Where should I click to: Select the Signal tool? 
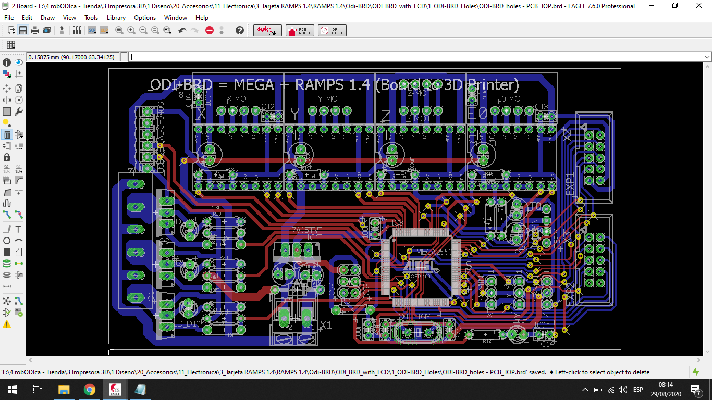coord(19,264)
